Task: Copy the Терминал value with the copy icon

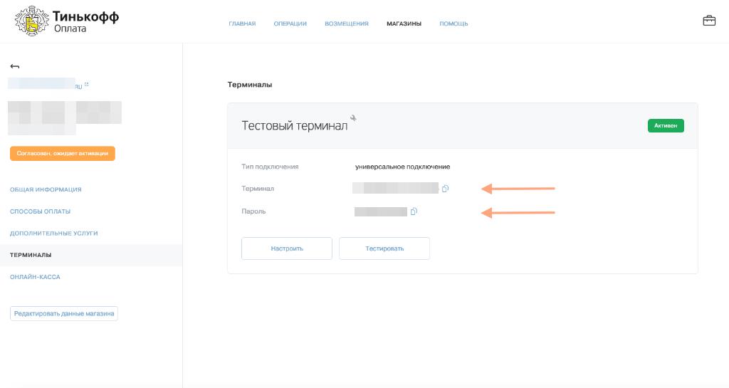Action: click(445, 189)
